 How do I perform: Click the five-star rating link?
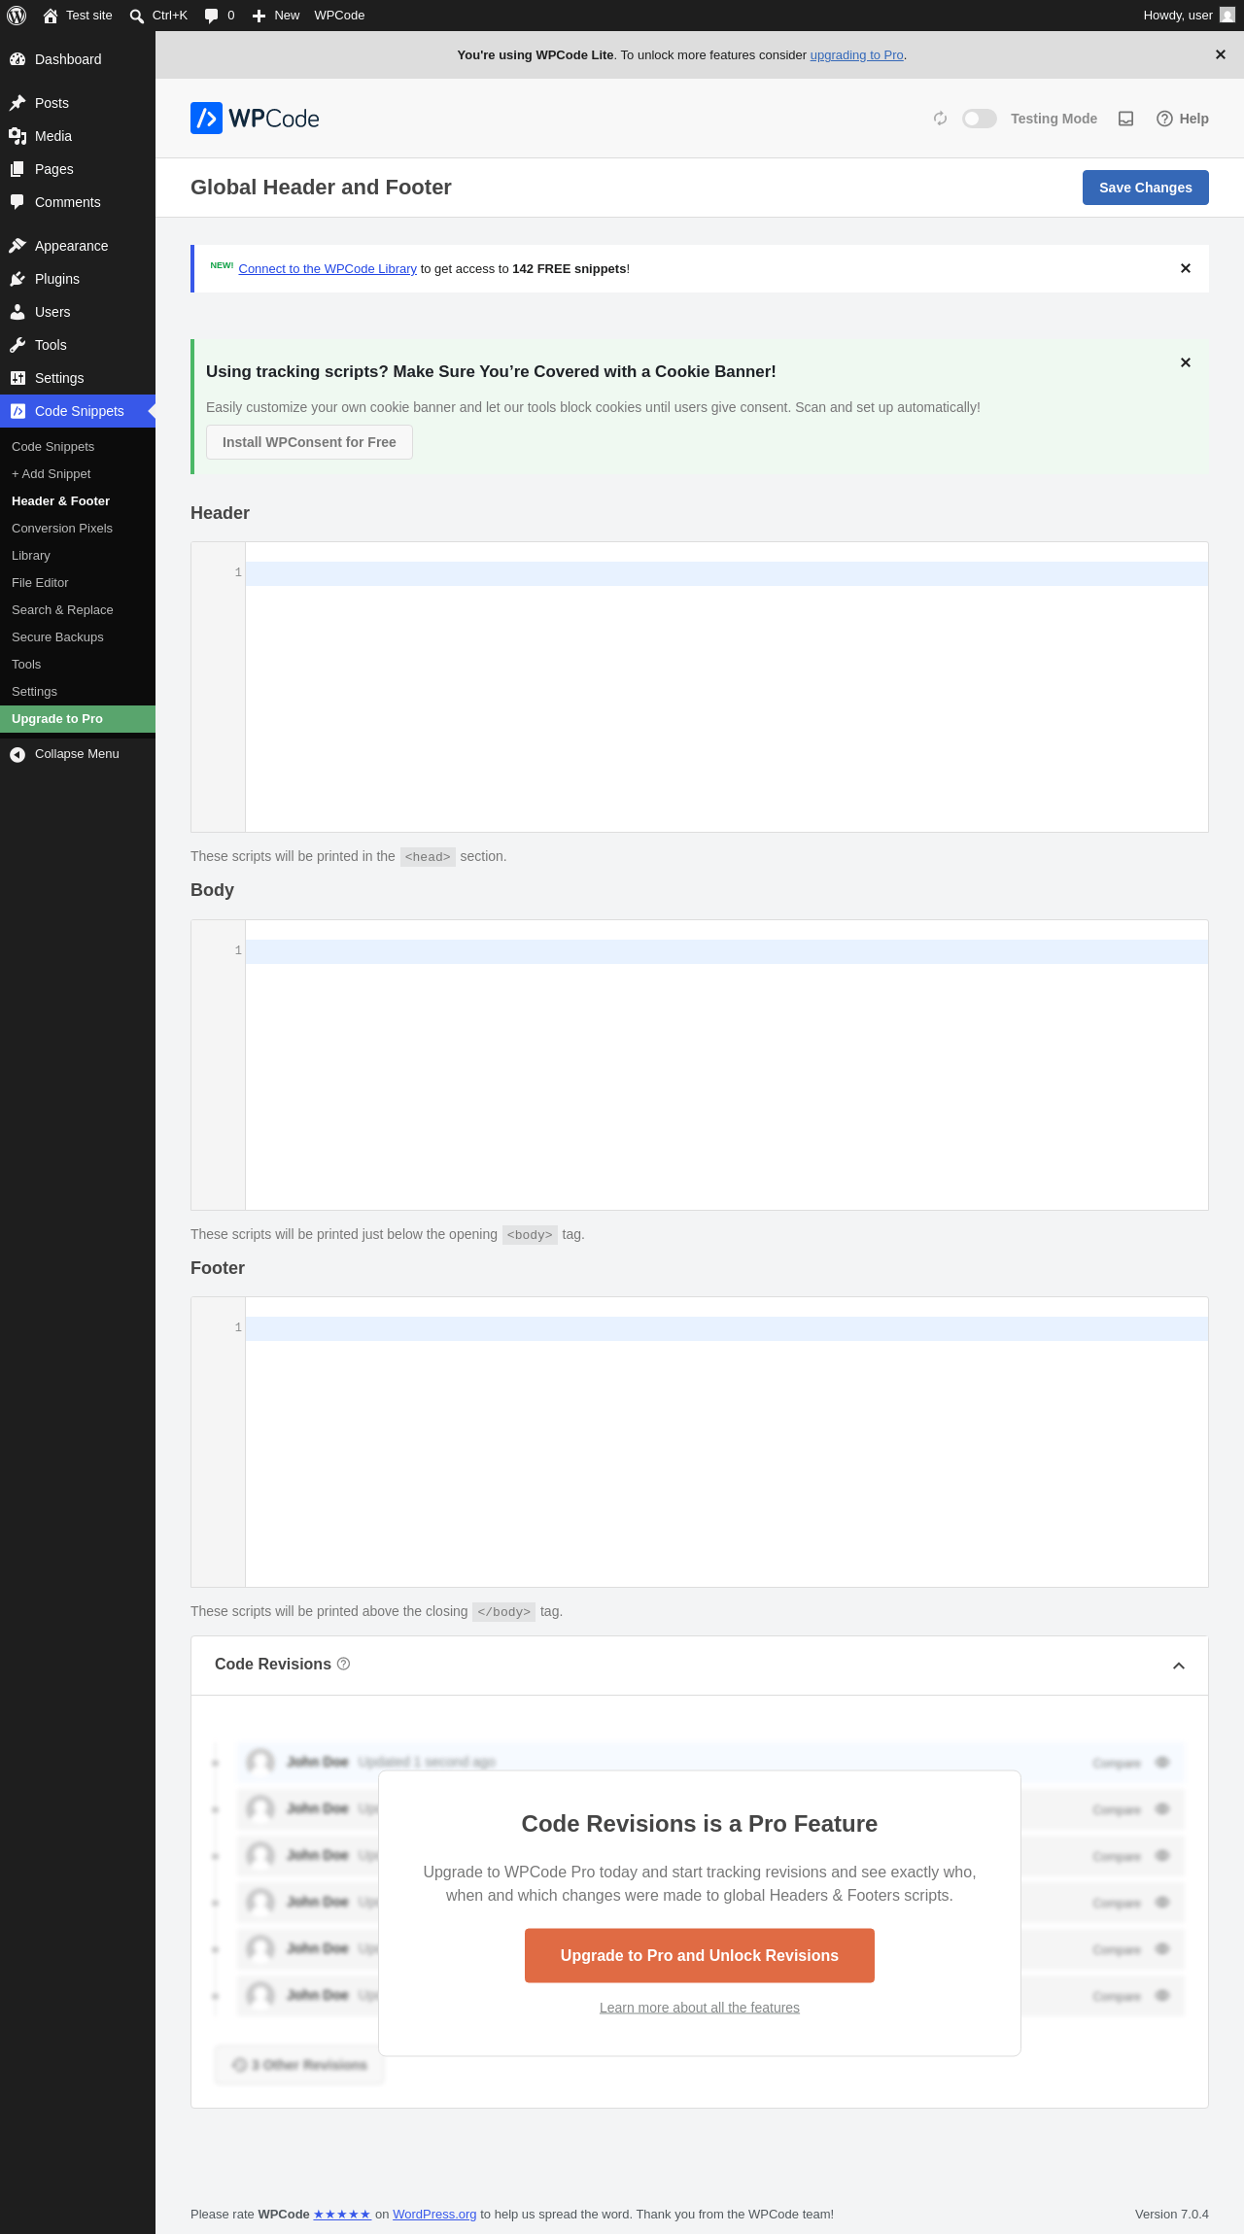[x=342, y=2215]
